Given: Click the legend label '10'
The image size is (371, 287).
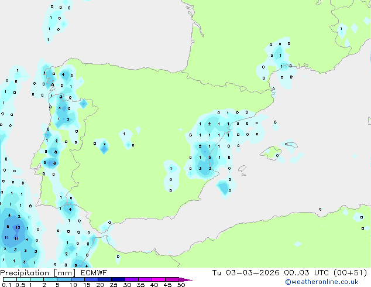Looking at the screenshot, I should [x=73, y=285].
